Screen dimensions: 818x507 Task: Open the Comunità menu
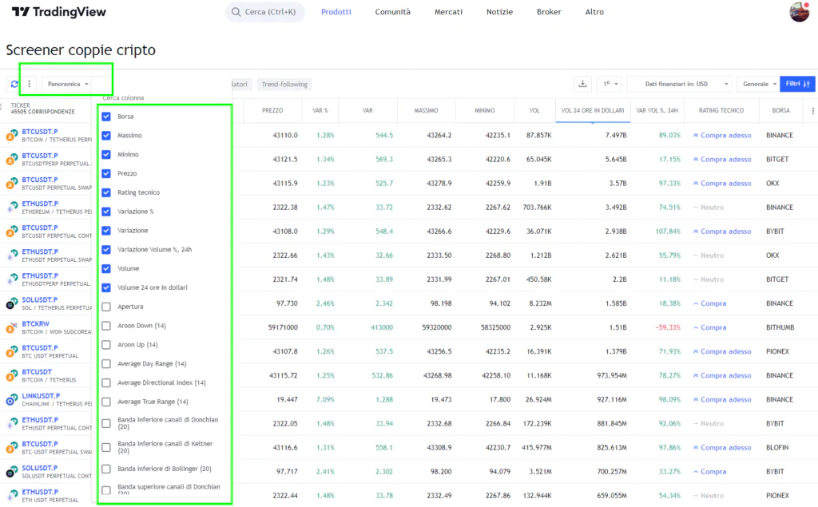pos(393,12)
